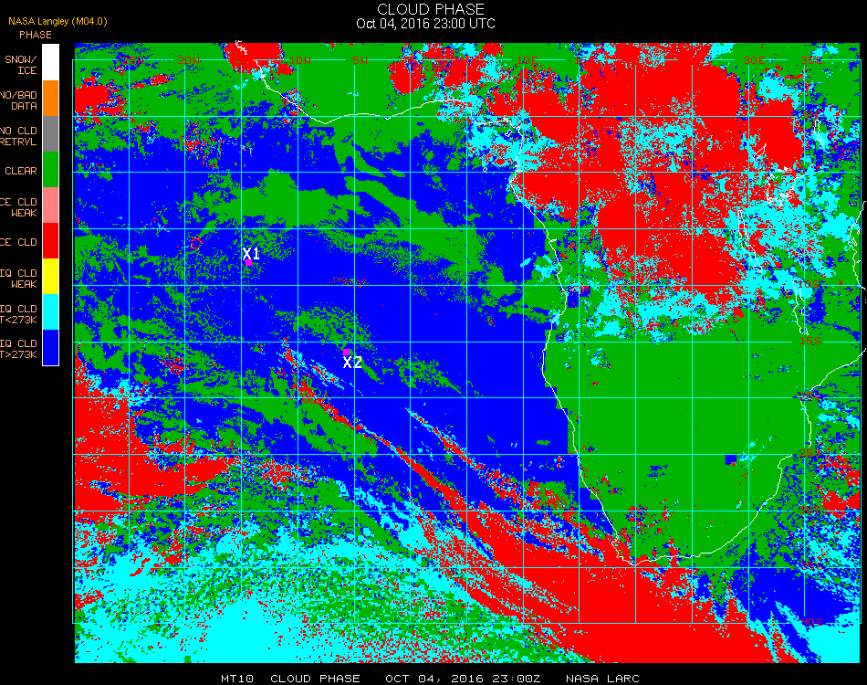
Task: Click the "25S" latitude grid label
Action: (810, 453)
